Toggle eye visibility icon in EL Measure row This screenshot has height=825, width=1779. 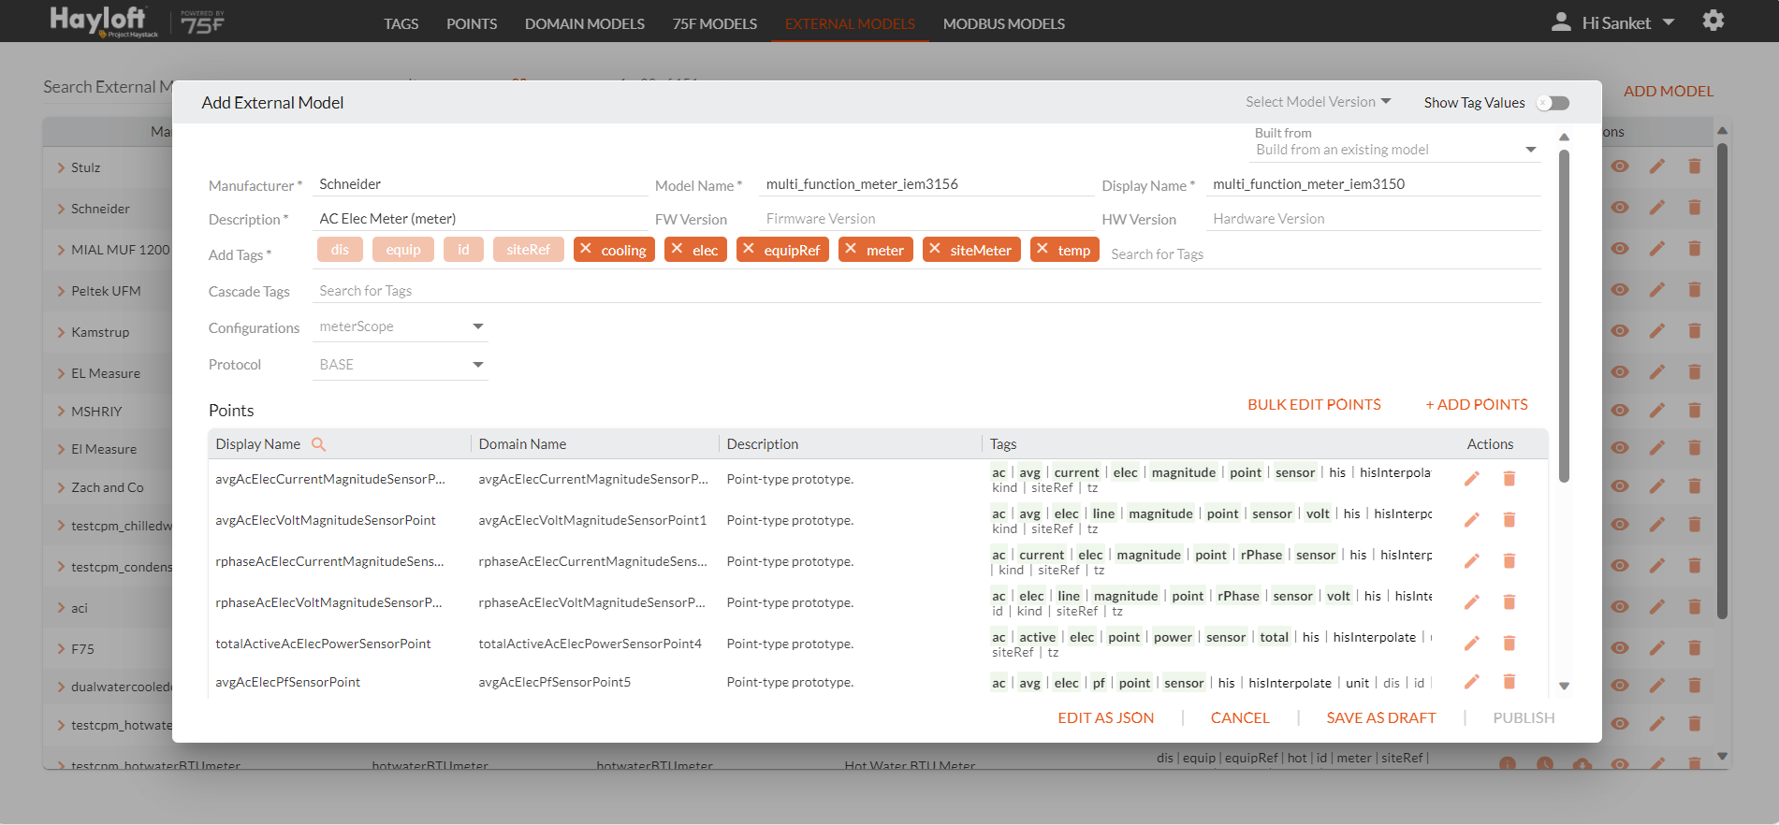[x=1620, y=372]
